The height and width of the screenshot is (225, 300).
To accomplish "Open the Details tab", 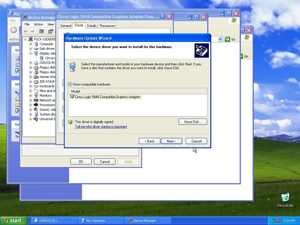I will [92, 26].
